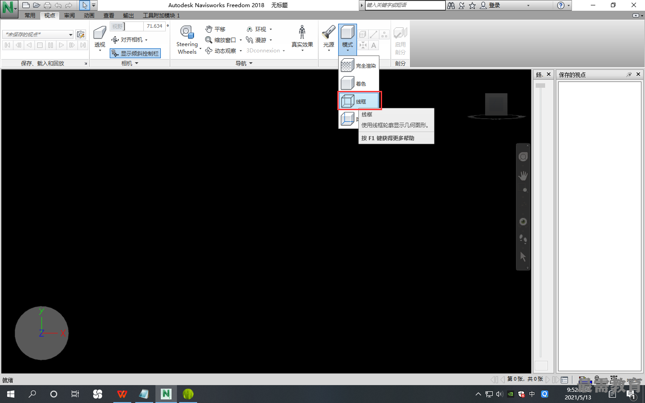This screenshot has width=645, height=403.
Task: Open the Help dropdown arrow
Action: [569, 5]
